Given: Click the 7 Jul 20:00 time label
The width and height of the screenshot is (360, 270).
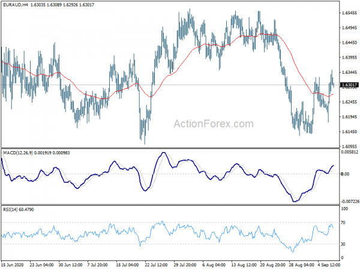Looking at the screenshot, I should tap(98, 265).
